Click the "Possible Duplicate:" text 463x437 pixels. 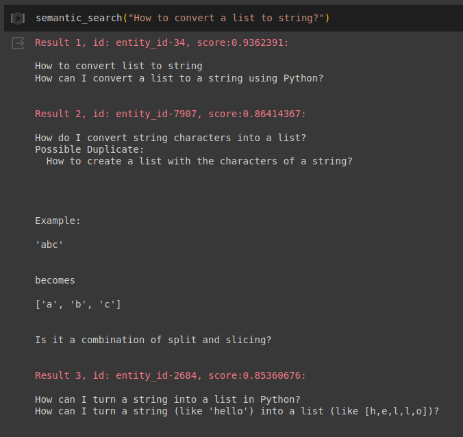pyautogui.click(x=90, y=149)
